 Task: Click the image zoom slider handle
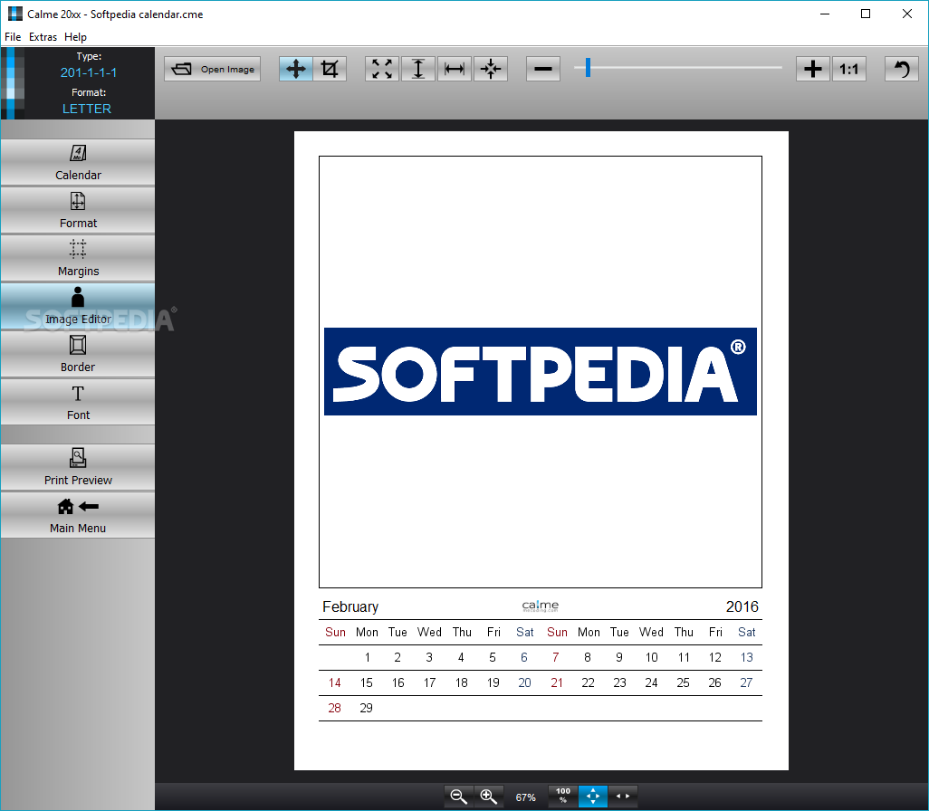pyautogui.click(x=588, y=68)
